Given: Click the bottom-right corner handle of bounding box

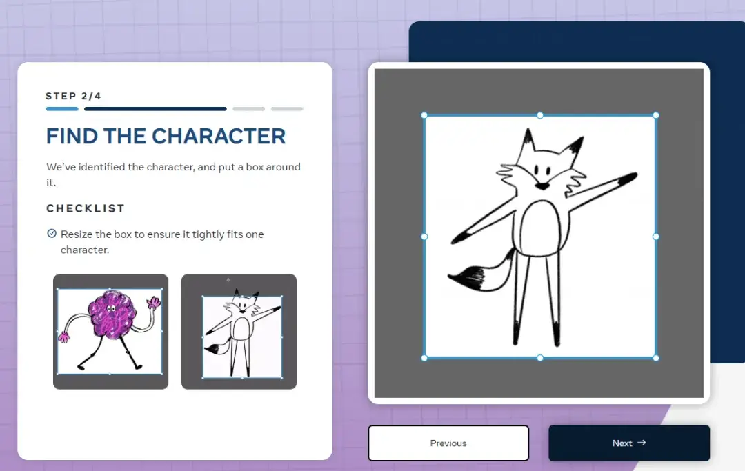Looking at the screenshot, I should (656, 358).
